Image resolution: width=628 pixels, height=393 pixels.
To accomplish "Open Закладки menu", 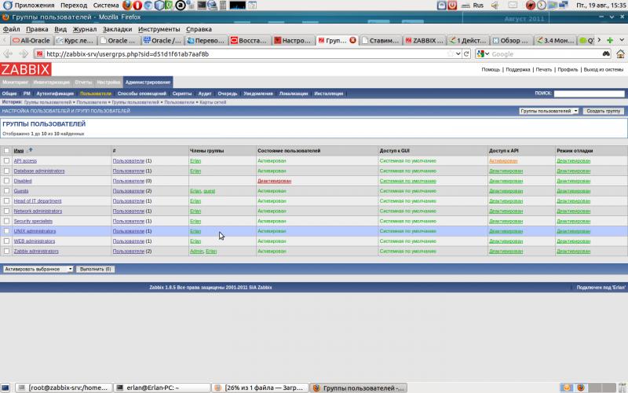I will pos(117,29).
